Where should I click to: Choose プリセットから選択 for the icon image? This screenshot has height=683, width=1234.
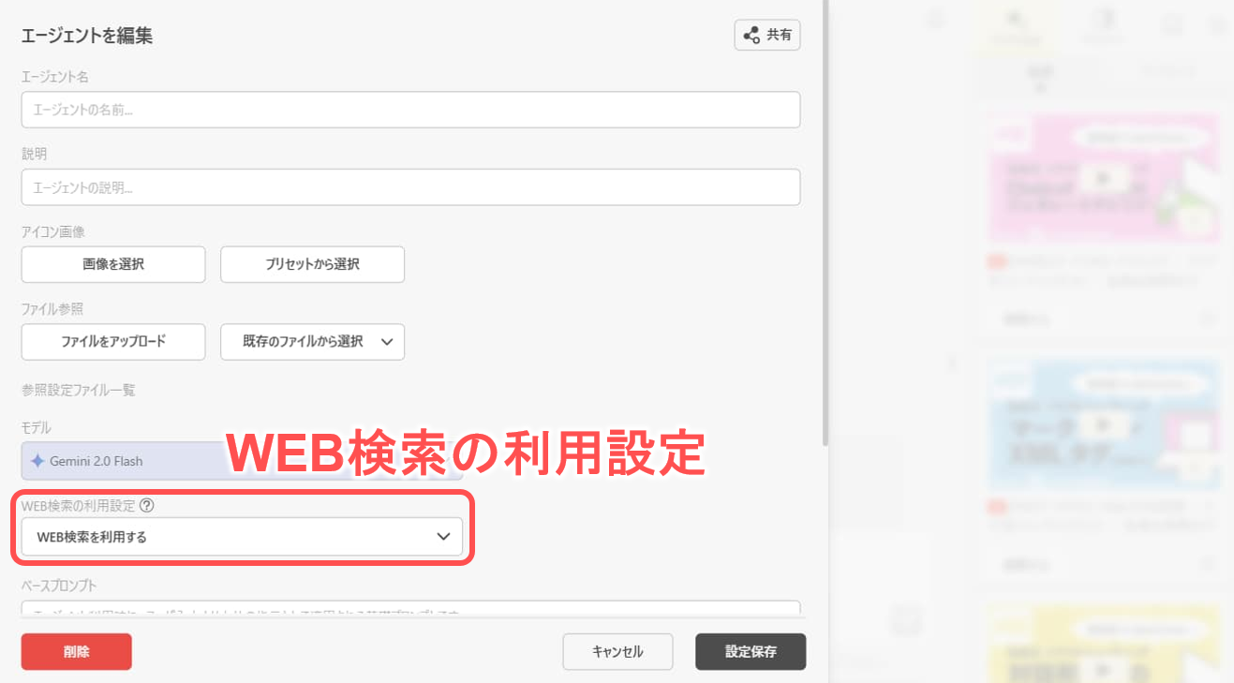(x=312, y=264)
